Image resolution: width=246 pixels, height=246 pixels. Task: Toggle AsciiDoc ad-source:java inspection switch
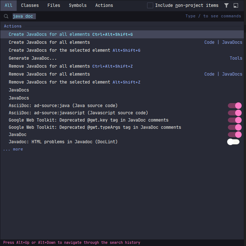pyautogui.click(x=235, y=106)
